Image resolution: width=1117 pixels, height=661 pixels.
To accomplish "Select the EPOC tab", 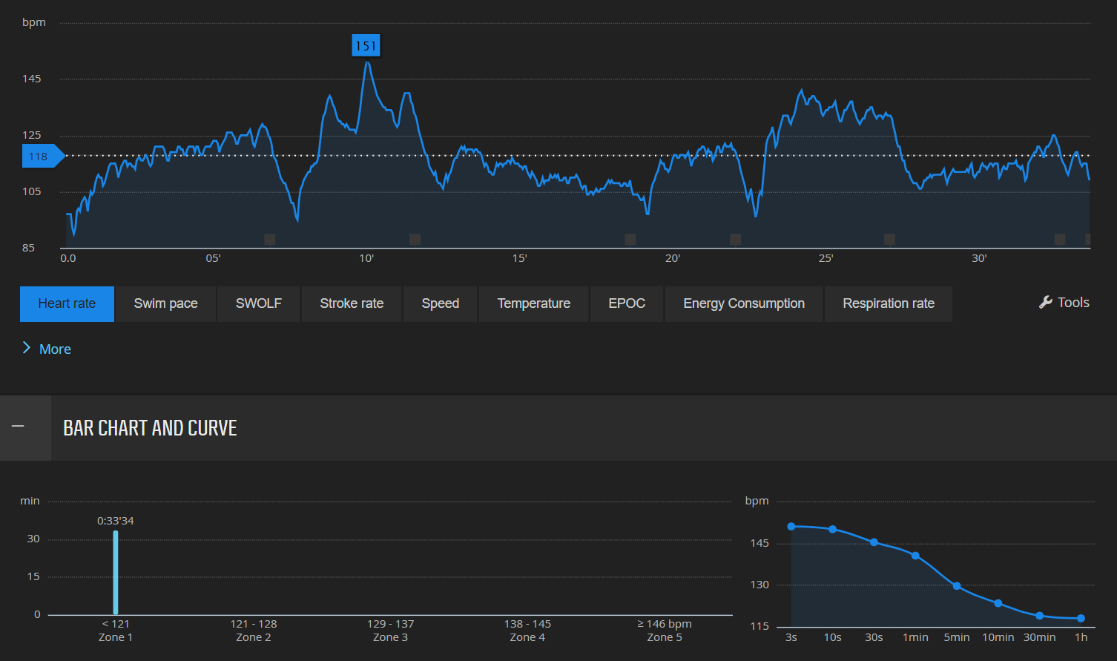I will [x=626, y=303].
